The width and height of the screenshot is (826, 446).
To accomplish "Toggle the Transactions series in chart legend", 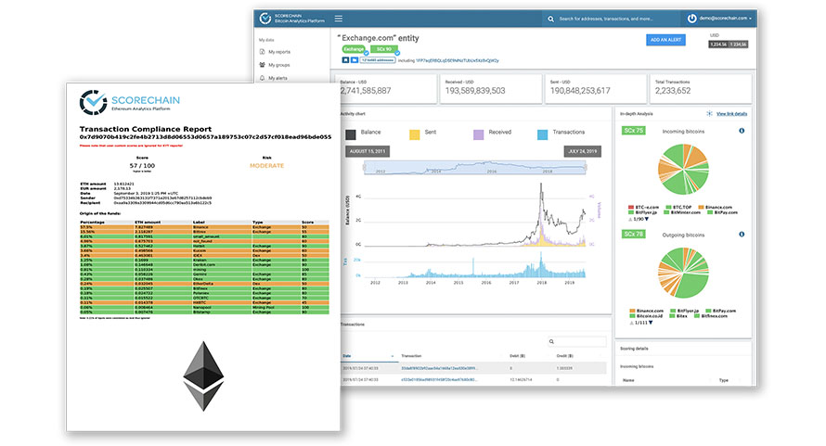I will [x=544, y=134].
